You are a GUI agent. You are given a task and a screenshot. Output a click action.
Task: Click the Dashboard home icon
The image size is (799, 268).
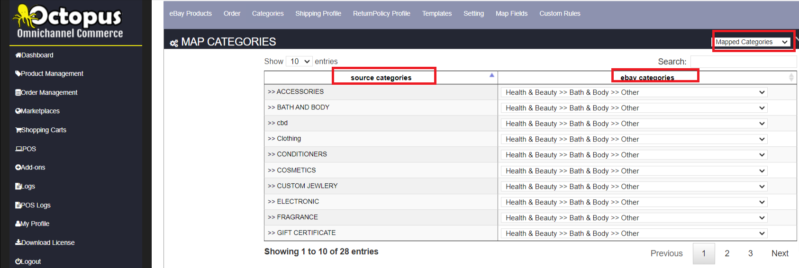pyautogui.click(x=18, y=55)
